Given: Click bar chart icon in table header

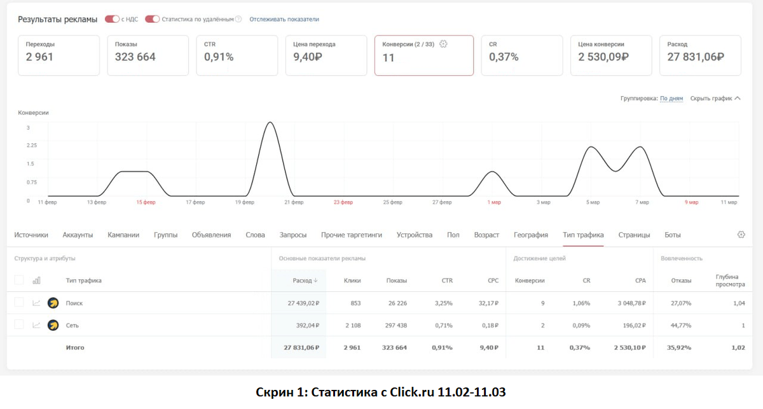Looking at the screenshot, I should coord(36,281).
